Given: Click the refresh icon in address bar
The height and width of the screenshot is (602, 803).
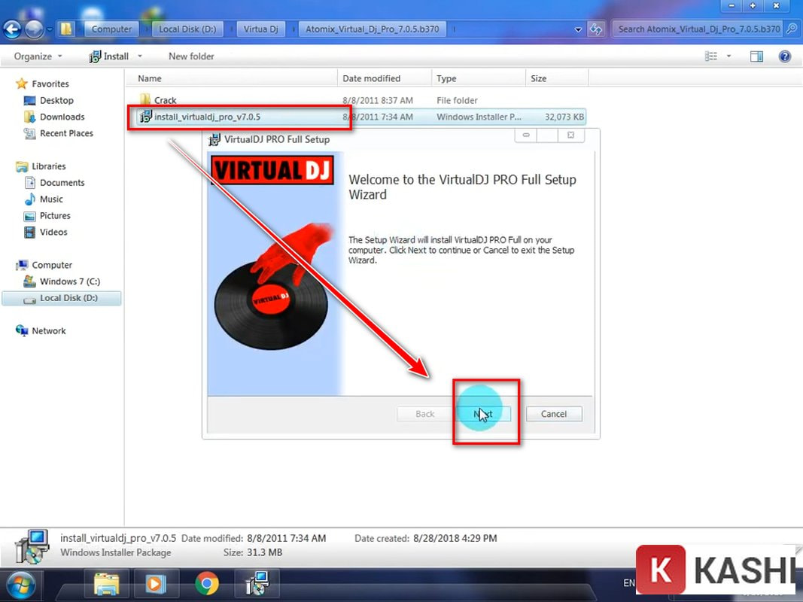Looking at the screenshot, I should coord(597,29).
